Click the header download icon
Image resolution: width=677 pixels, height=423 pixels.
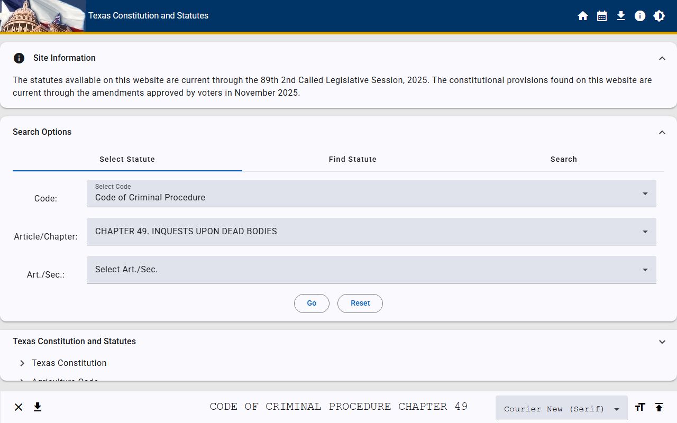tap(621, 16)
